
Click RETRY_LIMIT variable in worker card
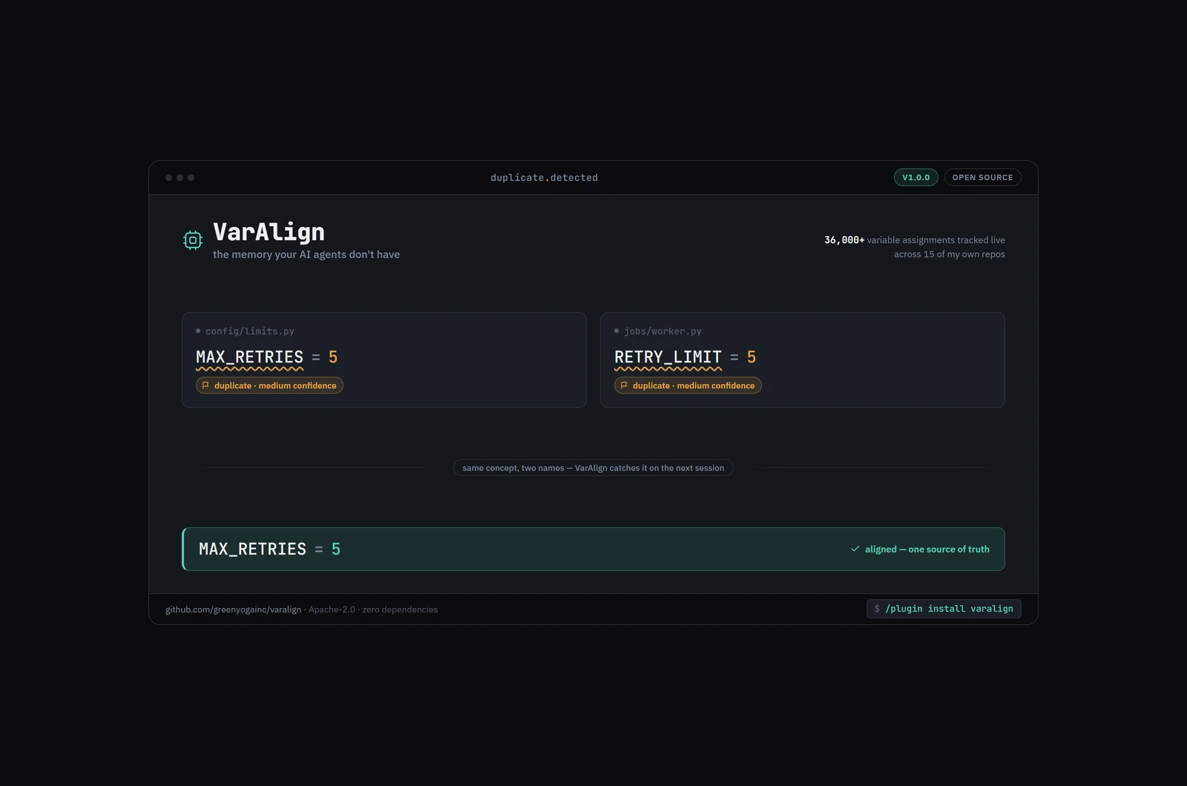pyautogui.click(x=668, y=357)
